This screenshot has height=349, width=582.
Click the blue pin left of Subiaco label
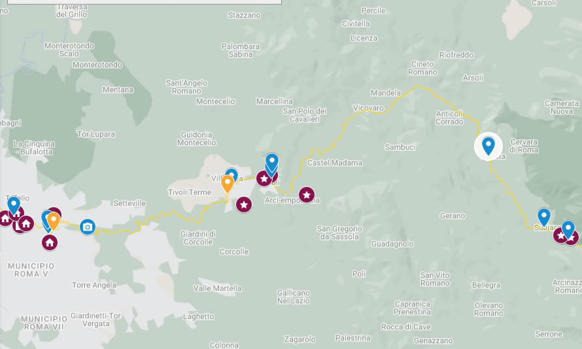pos(544,218)
